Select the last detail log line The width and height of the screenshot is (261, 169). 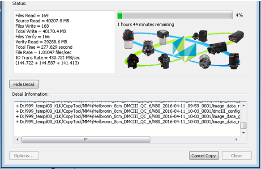[x=128, y=122]
